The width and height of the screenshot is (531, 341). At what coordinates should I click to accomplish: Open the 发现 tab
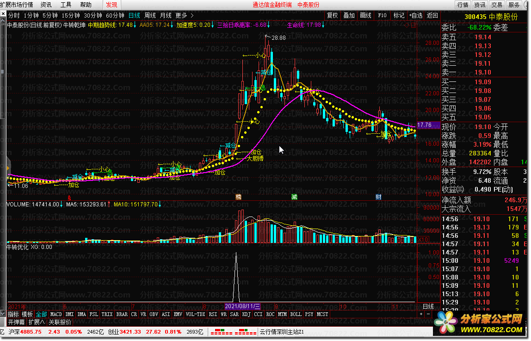(x=111, y=5)
